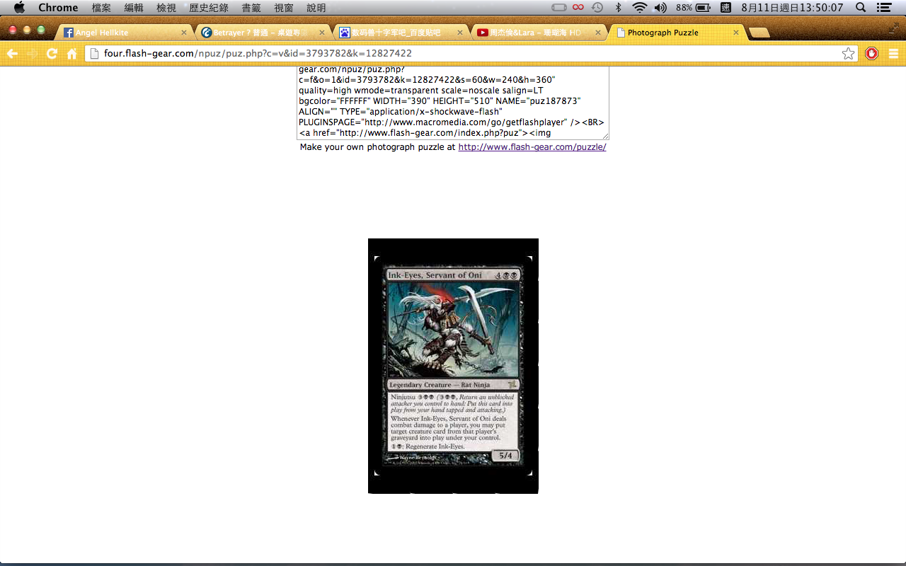Open the Notification Center list icon
The width and height of the screenshot is (906, 566).
pyautogui.click(x=883, y=8)
